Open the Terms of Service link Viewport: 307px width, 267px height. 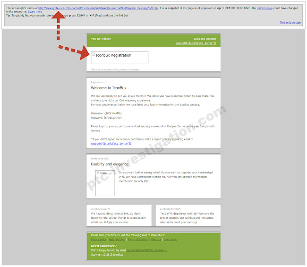pyautogui.click(x=137, y=240)
